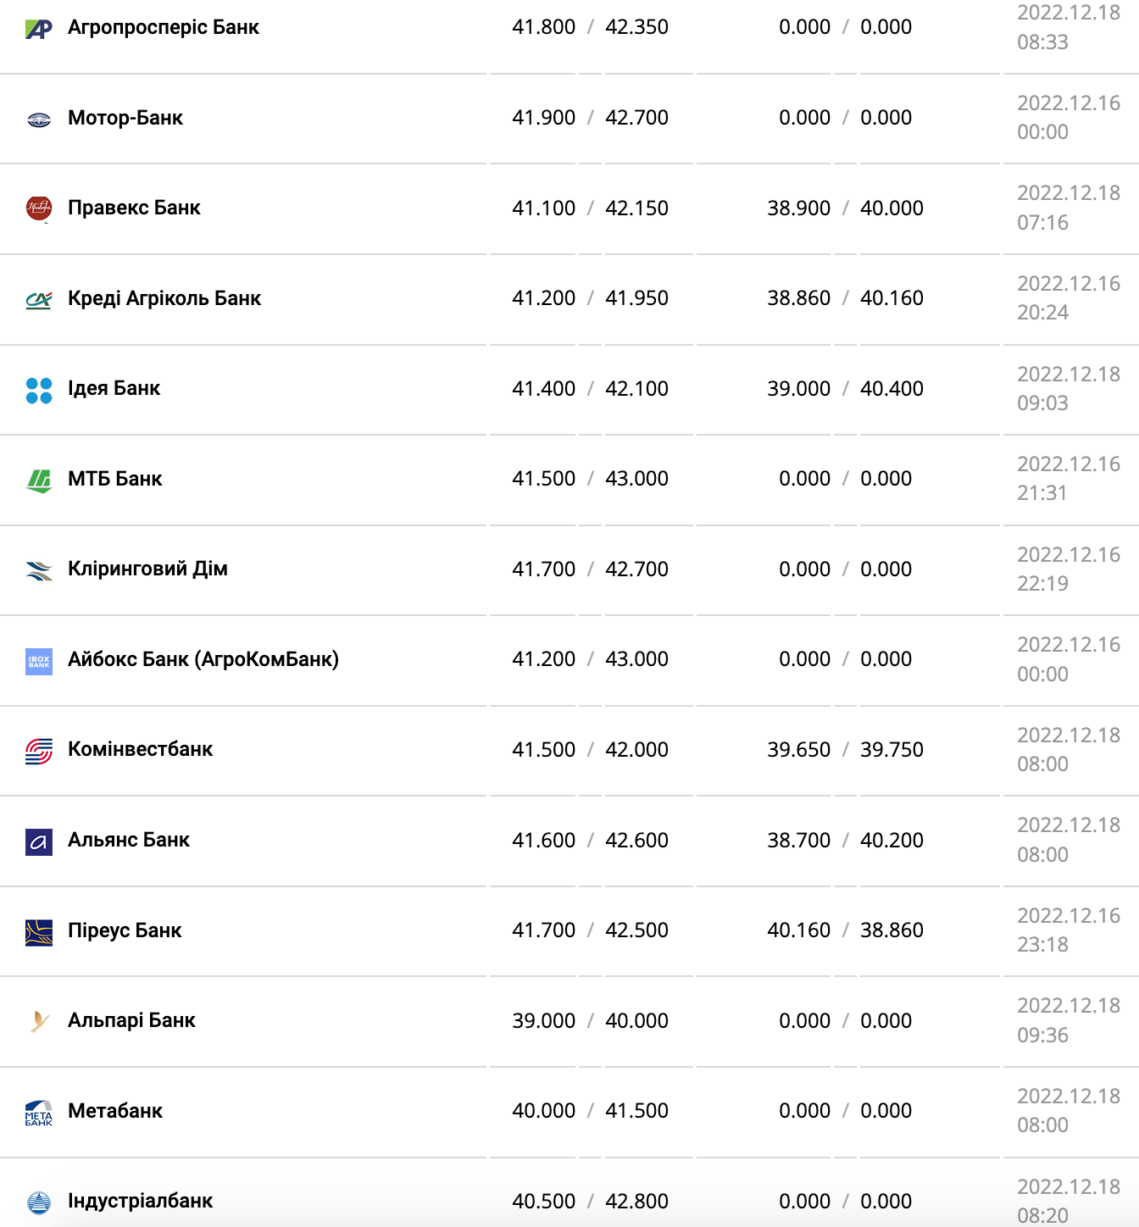This screenshot has width=1139, height=1227.
Task: Click Агропросперіс Банк buy rate 41.800
Action: [x=544, y=27]
